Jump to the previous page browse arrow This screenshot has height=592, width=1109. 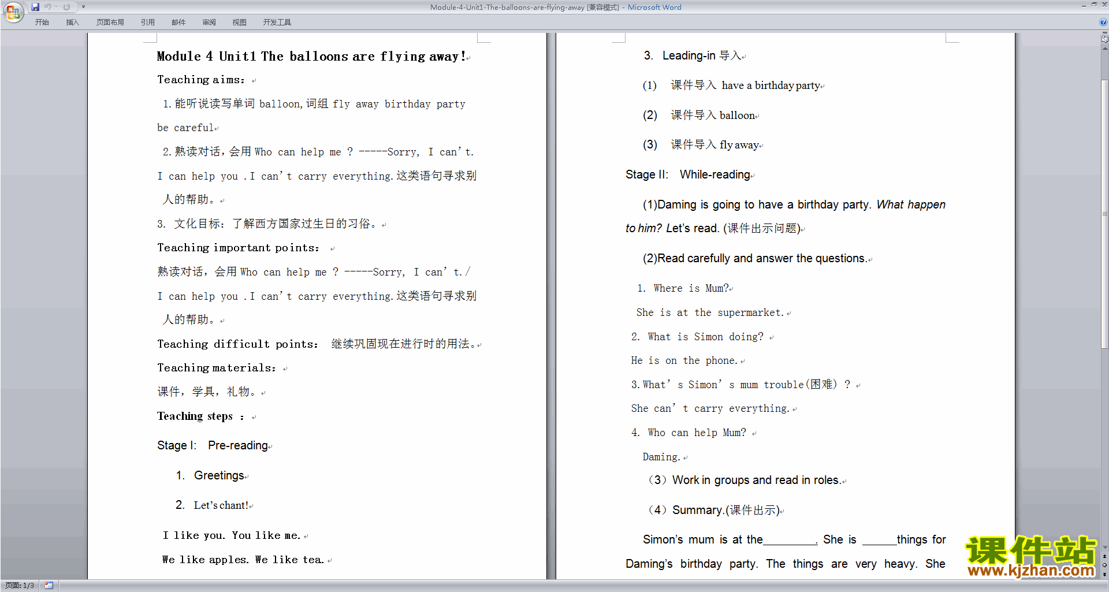point(1104,556)
